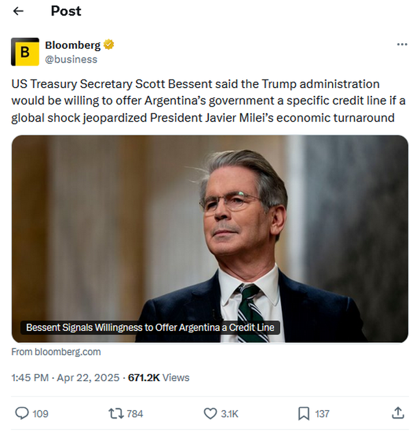The width and height of the screenshot is (420, 433).
Task: Go back using the left arrow
Action: pyautogui.click(x=18, y=11)
